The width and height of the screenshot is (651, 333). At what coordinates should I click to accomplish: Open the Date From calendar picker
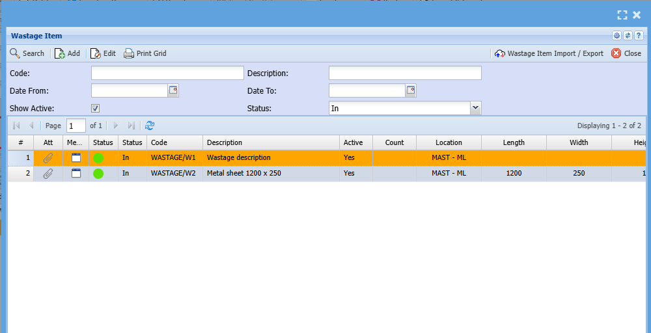[173, 90]
